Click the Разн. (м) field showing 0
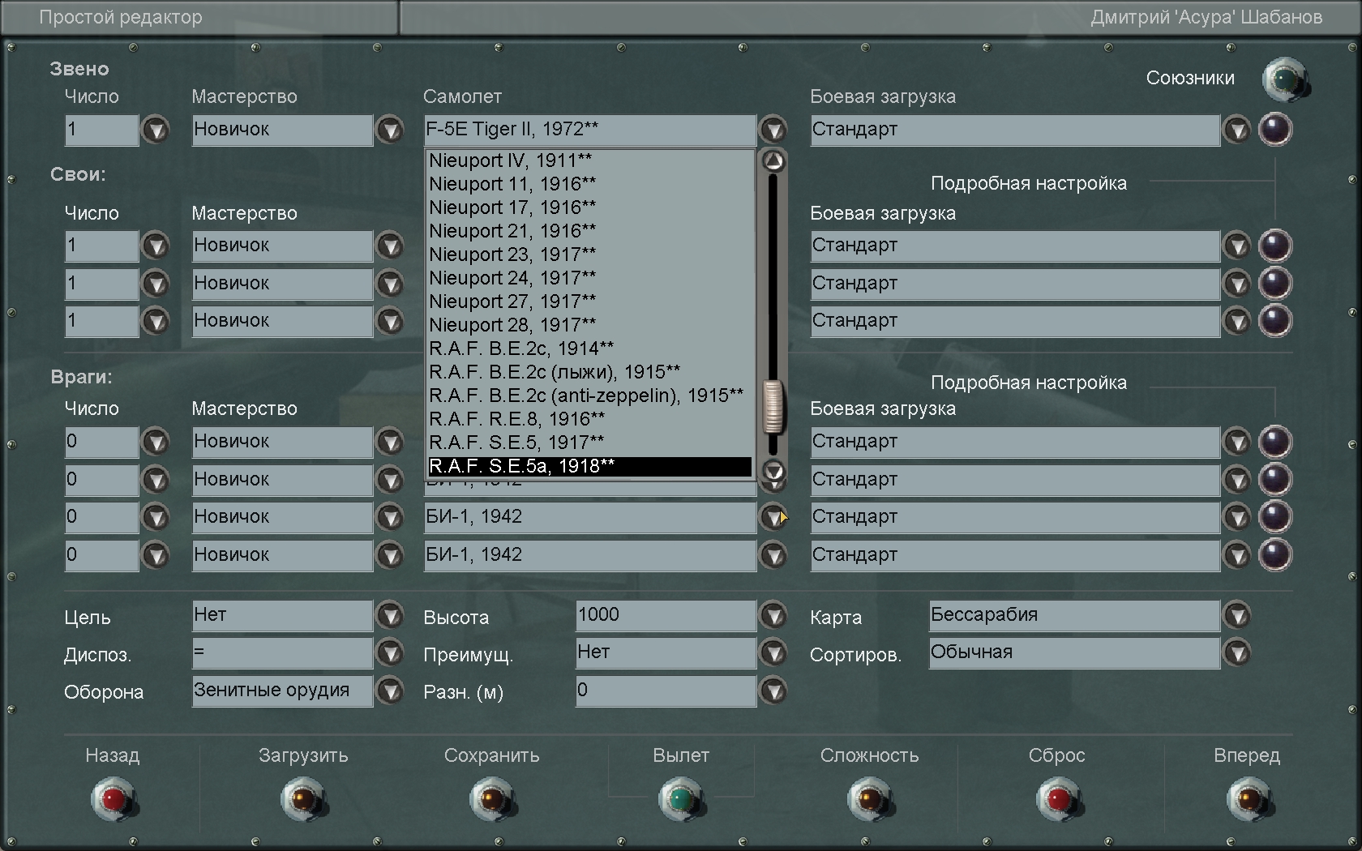This screenshot has width=1362, height=851. click(666, 691)
